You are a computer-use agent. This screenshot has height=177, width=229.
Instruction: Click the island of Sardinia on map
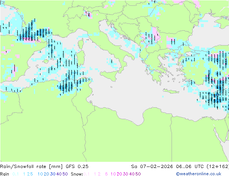pyautogui.click(x=81, y=59)
